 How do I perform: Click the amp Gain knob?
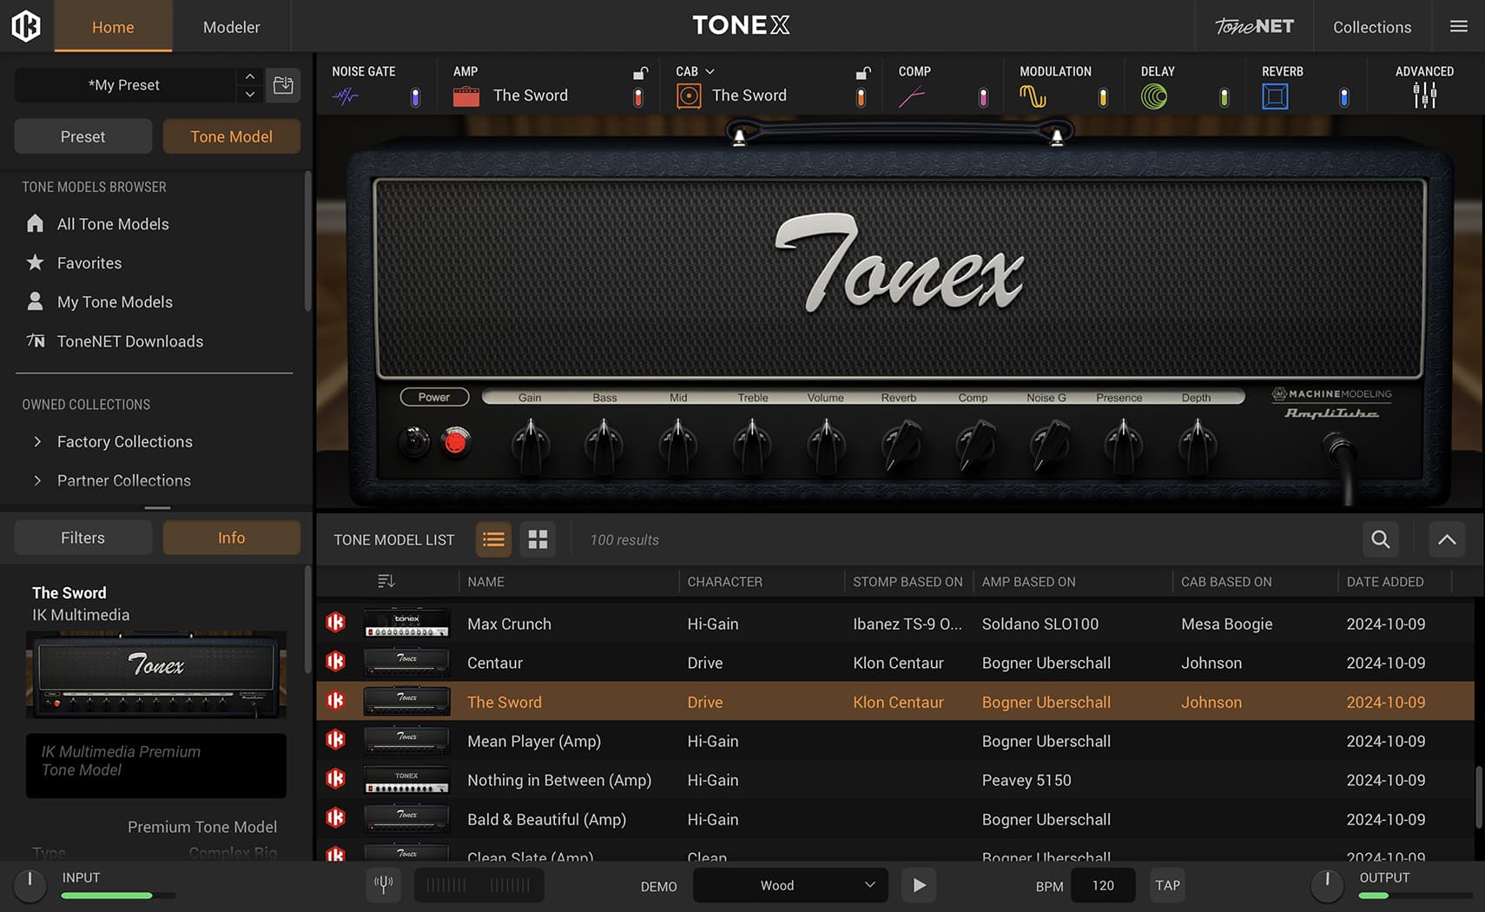tap(530, 444)
